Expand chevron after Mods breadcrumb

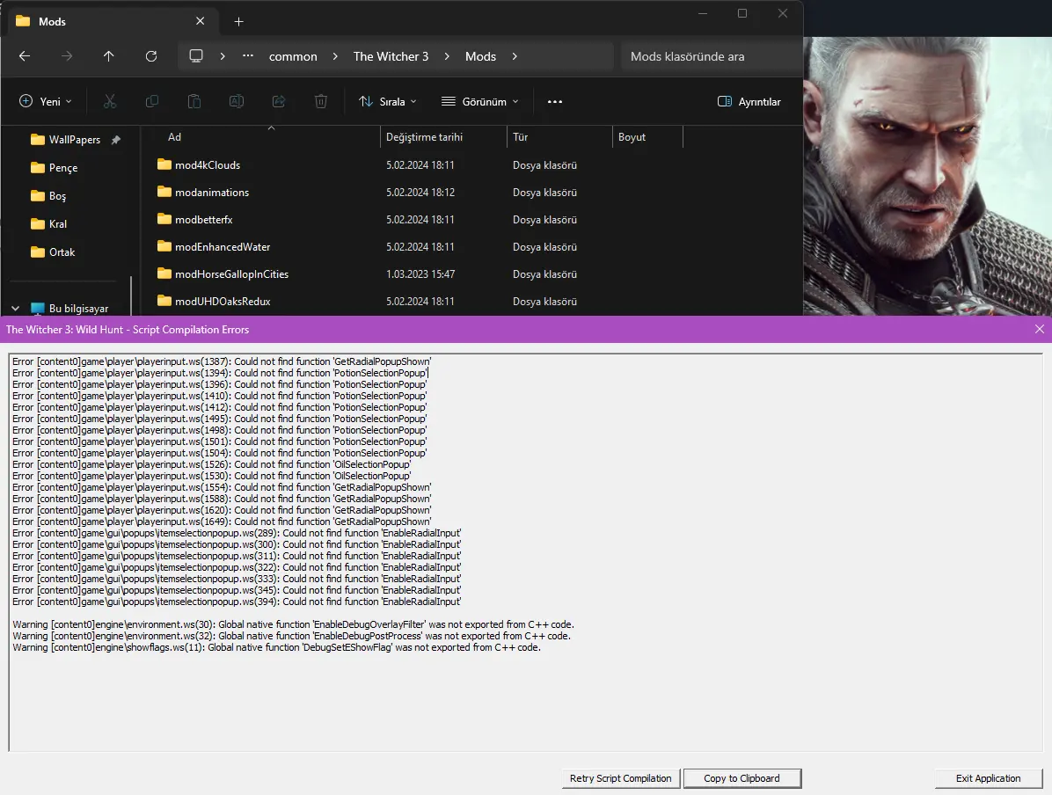[x=515, y=56]
